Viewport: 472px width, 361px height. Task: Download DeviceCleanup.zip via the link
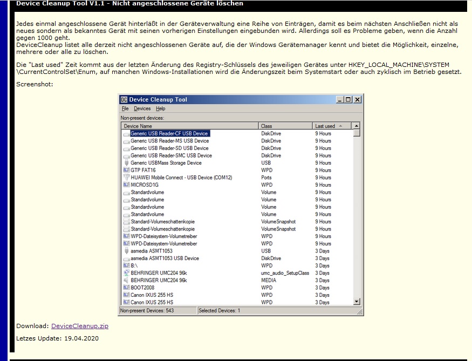click(80, 326)
